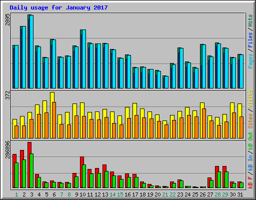Screen dimensions: 256x200
Task: Select day label 31 on the axis
Action: pyautogui.click(x=240, y=194)
